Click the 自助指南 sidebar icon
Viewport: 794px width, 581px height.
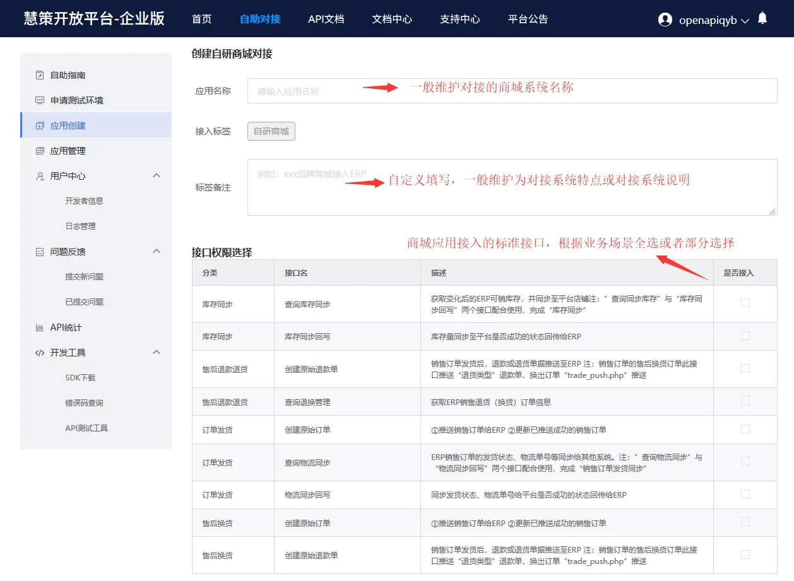pos(40,75)
